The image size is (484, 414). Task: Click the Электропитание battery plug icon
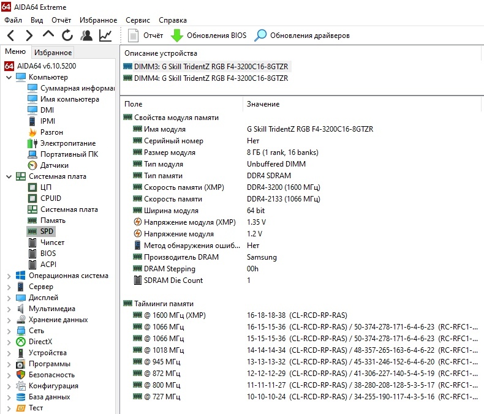point(32,143)
